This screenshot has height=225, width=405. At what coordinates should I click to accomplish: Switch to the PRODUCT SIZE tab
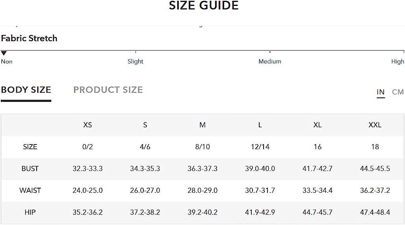[x=108, y=90]
